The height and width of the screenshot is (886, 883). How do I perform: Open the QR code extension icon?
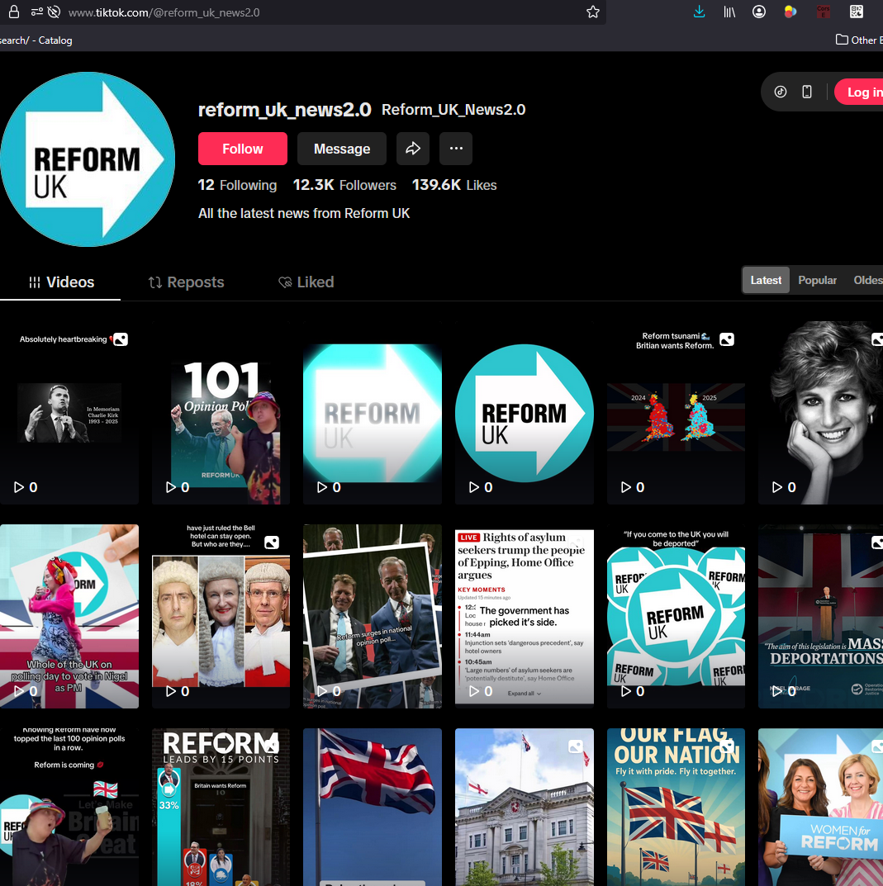(857, 12)
